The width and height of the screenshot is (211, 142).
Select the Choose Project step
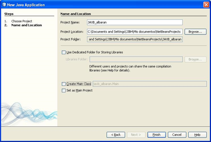(22, 21)
